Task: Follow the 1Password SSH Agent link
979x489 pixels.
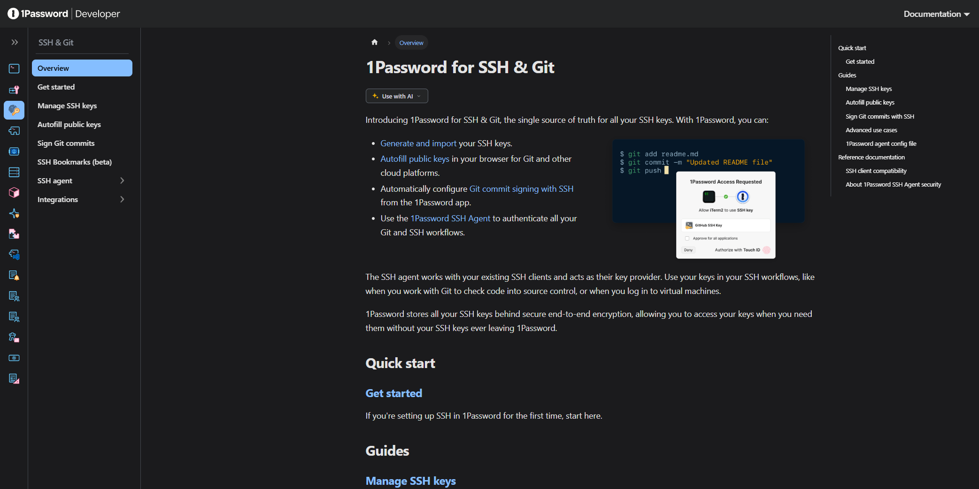Action: 450,218
